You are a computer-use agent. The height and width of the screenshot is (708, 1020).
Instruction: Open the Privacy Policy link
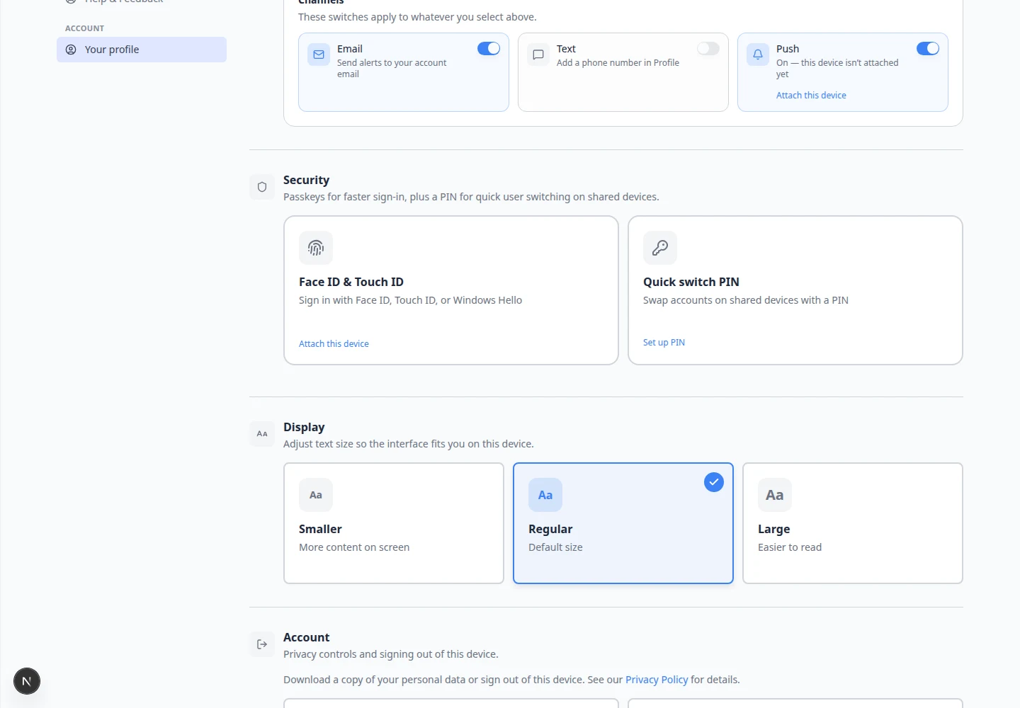(657, 680)
